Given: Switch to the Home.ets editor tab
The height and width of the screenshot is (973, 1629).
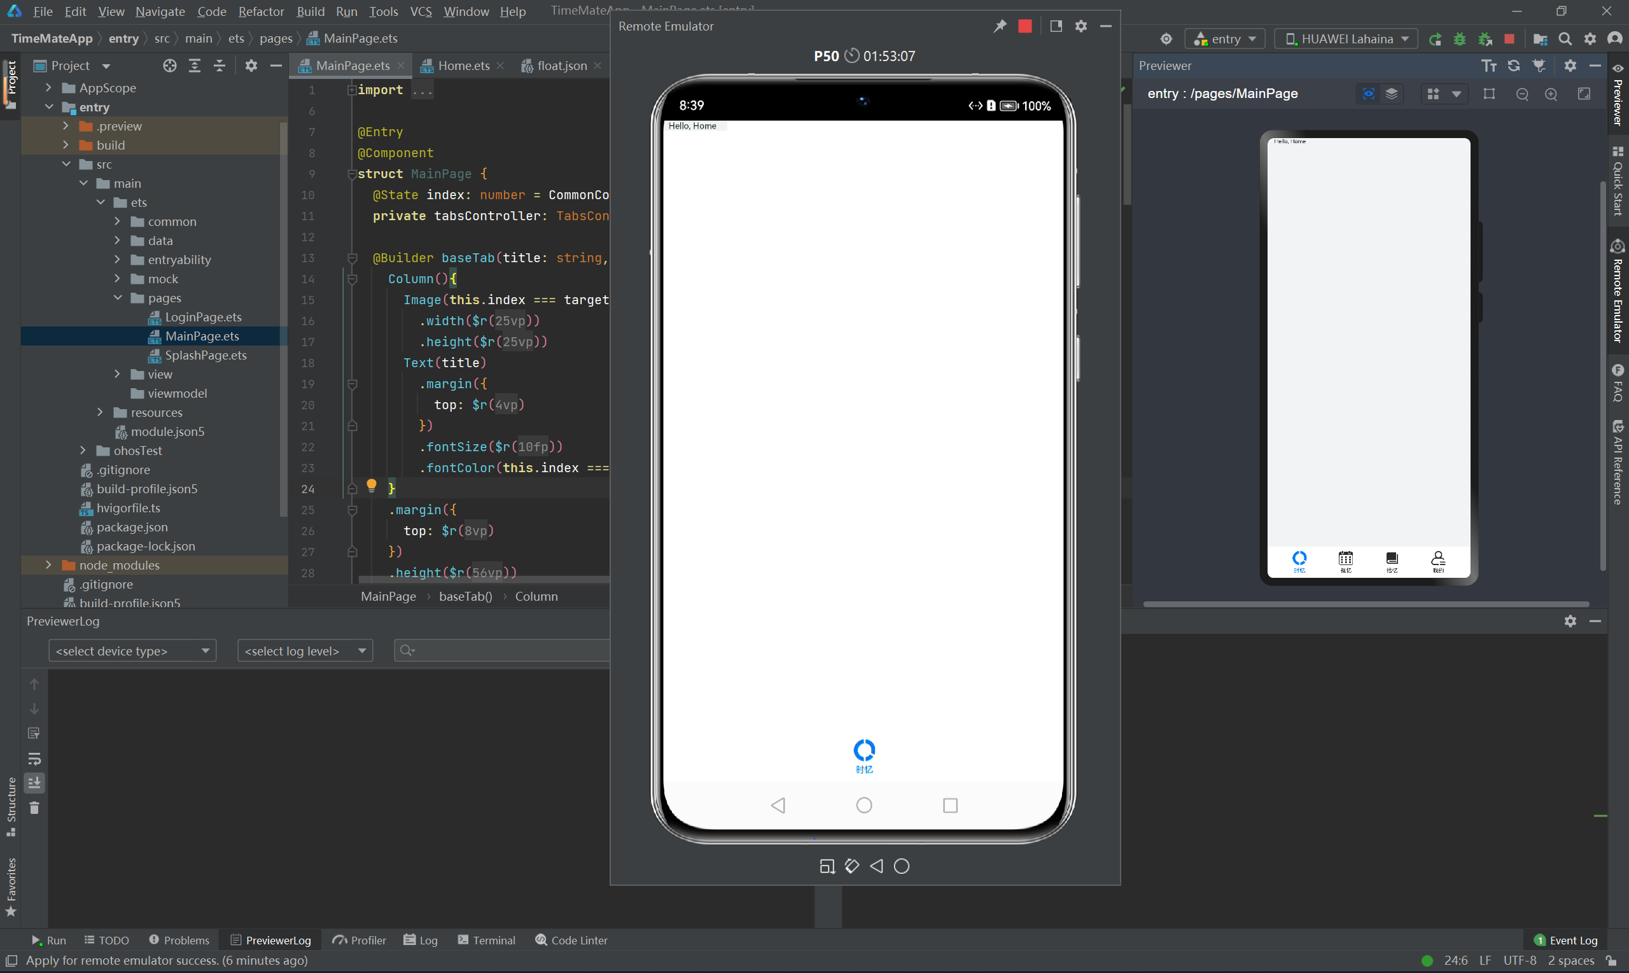Looking at the screenshot, I should pyautogui.click(x=463, y=66).
